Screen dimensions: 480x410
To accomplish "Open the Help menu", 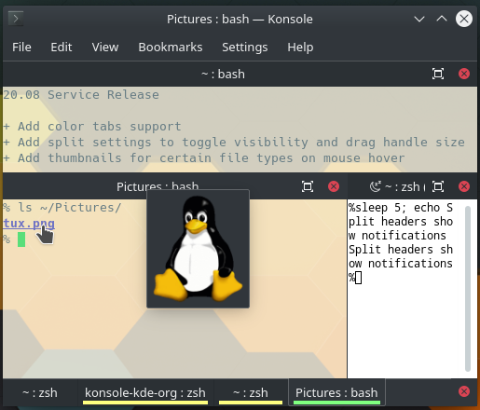I will [300, 48].
